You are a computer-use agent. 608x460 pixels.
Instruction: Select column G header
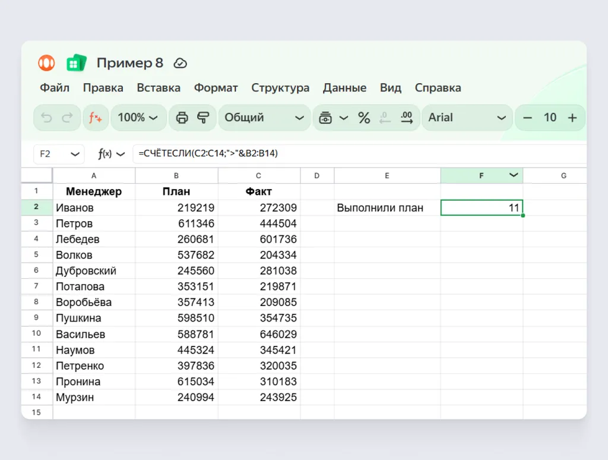(x=555, y=175)
